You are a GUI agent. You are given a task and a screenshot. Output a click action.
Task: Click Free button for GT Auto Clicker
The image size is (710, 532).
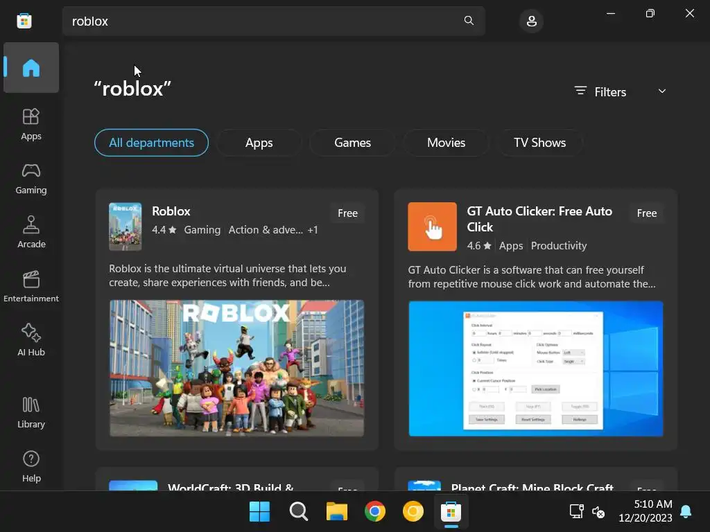(x=647, y=213)
